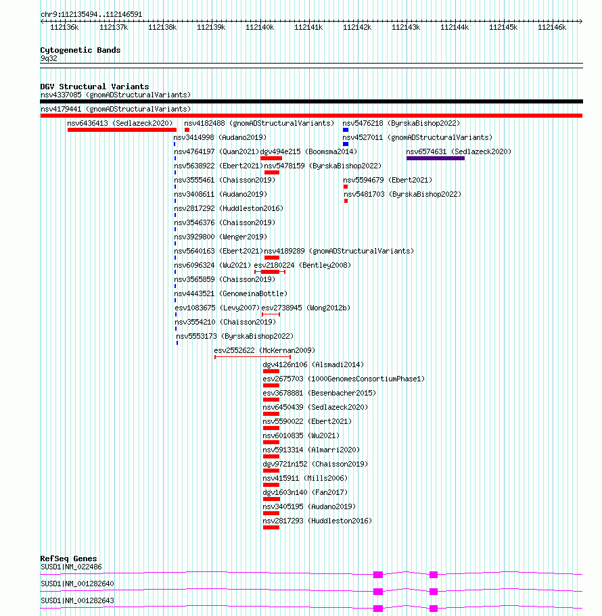Click nsv5481703 (ByrskaBishop2022) label

pos(402,193)
